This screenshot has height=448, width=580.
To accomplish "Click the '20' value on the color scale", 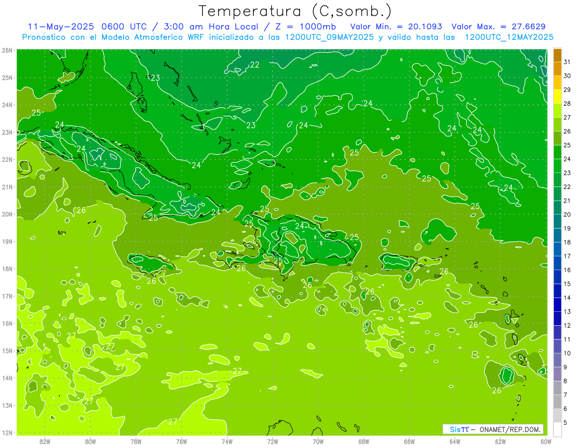I will click(567, 215).
